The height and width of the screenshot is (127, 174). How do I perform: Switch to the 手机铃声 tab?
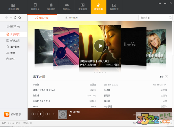72,18
